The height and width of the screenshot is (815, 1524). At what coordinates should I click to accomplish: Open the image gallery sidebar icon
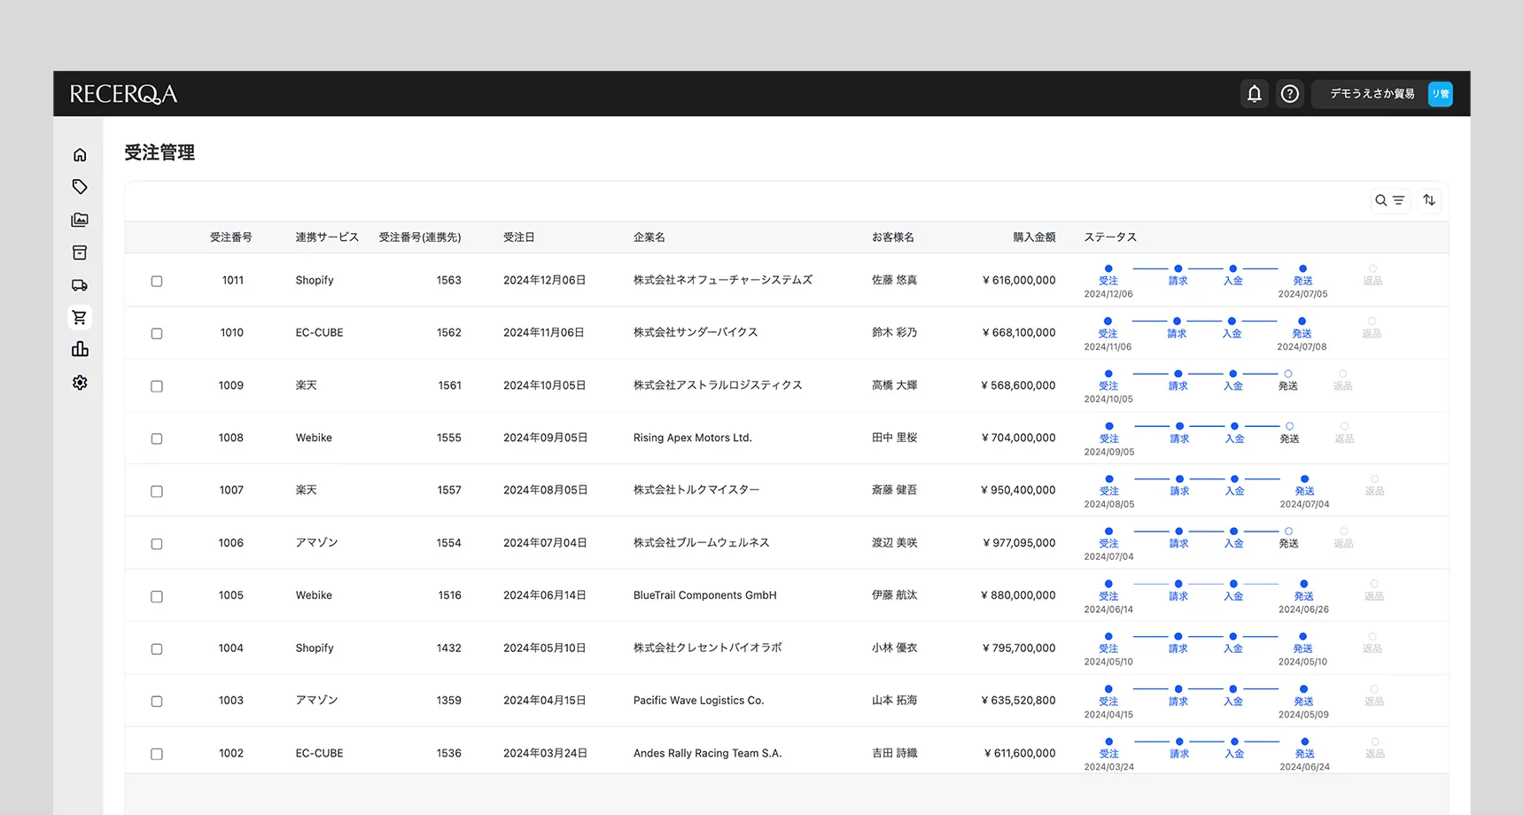tap(80, 220)
